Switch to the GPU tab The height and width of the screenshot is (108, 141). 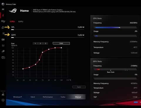(x=21, y=21)
